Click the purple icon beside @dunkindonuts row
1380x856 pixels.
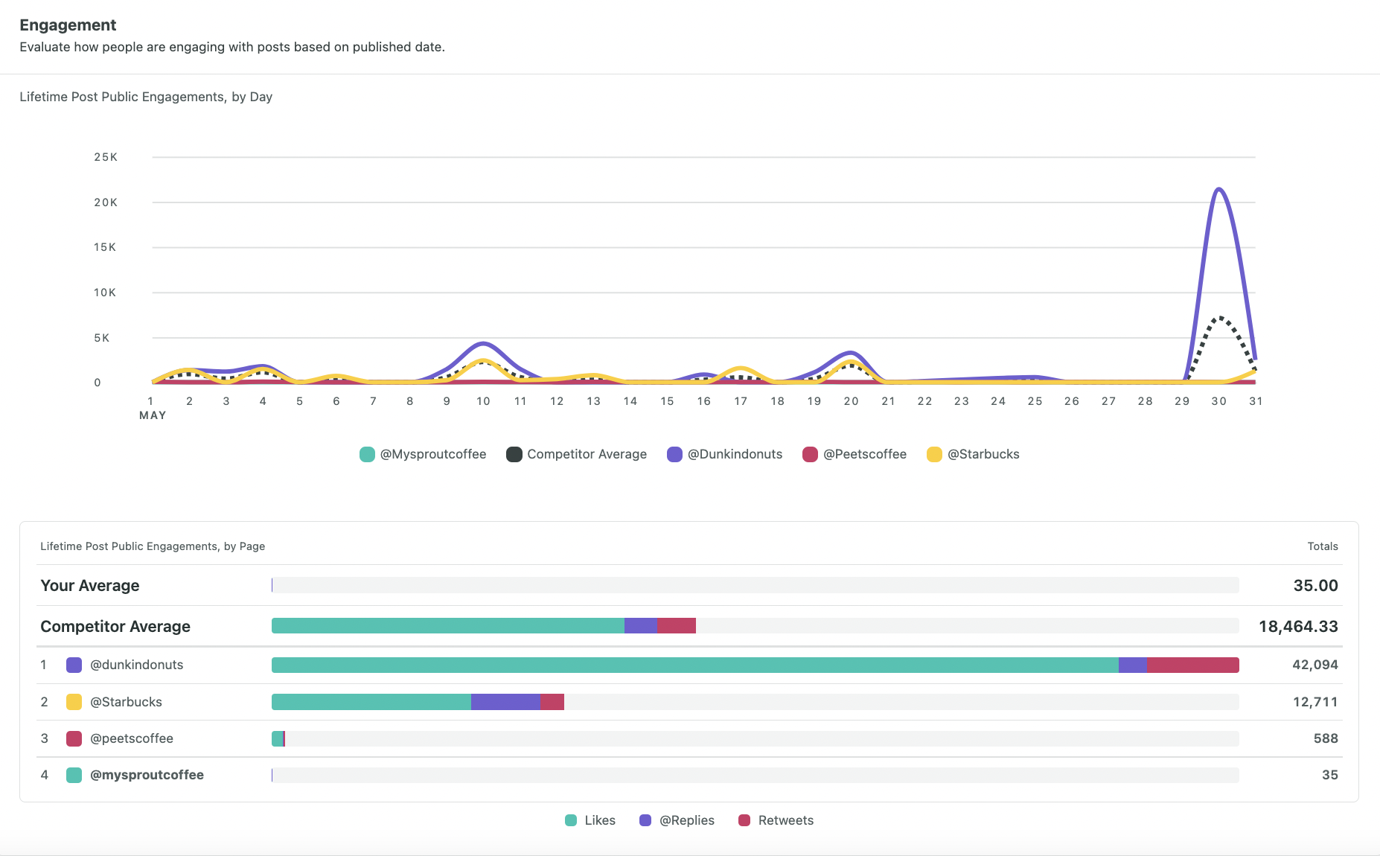pyautogui.click(x=74, y=665)
